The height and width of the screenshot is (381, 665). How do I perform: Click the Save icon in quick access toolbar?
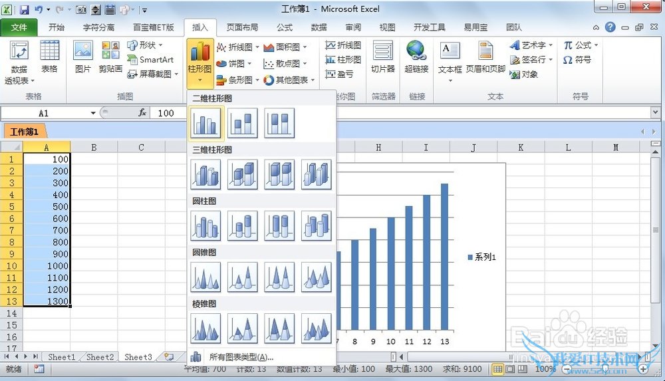24,9
